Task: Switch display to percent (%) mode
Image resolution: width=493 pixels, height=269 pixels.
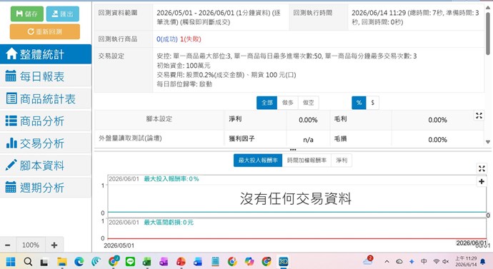Action: click(x=359, y=103)
